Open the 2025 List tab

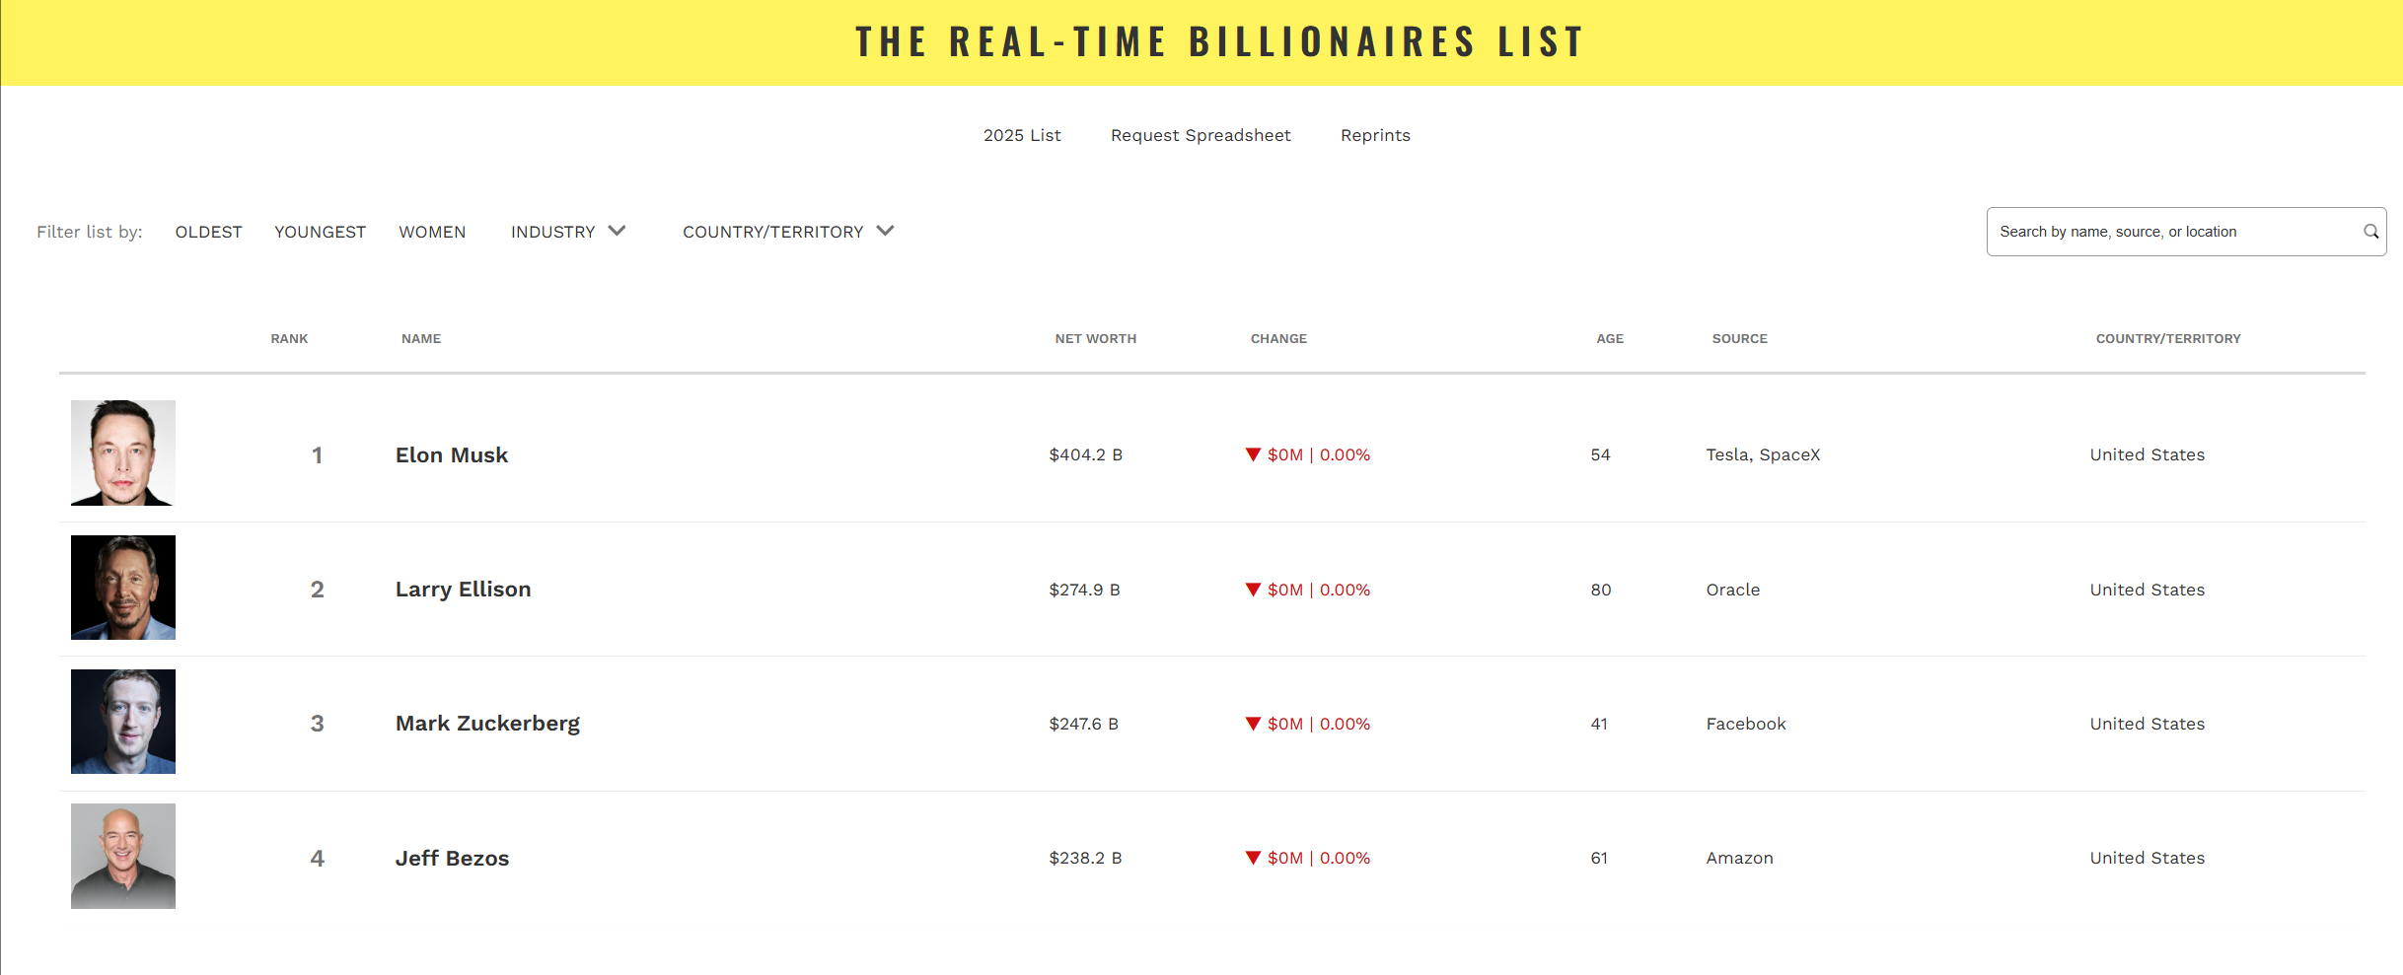pyautogui.click(x=1022, y=135)
